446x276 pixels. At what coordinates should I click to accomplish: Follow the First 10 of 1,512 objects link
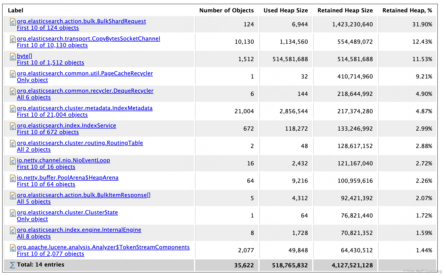[50, 63]
